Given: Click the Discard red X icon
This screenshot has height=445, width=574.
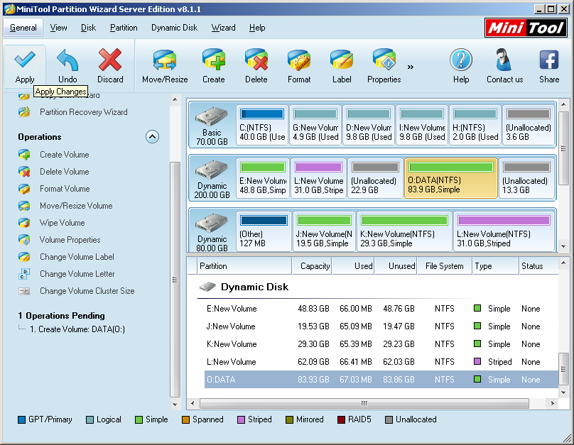Looking at the screenshot, I should pyautogui.click(x=110, y=60).
